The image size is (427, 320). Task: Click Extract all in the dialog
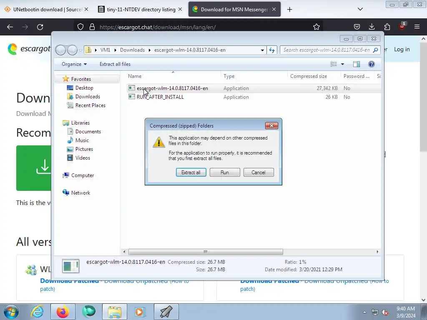coord(191,172)
